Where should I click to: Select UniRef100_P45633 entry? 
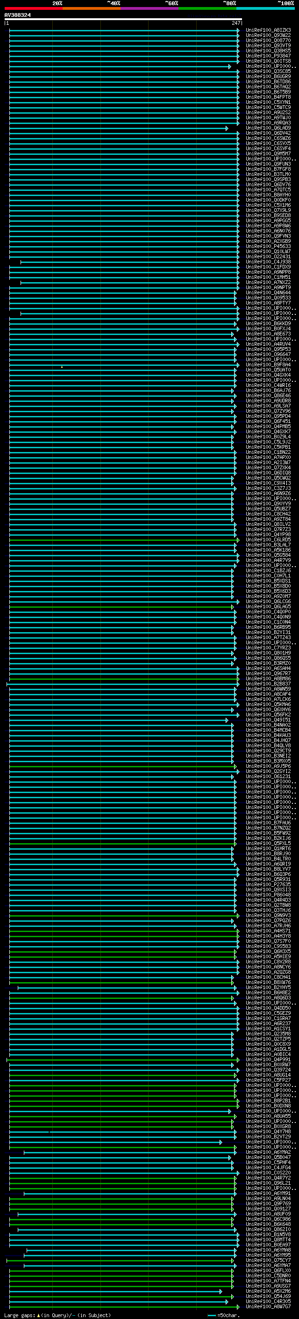(x=268, y=246)
